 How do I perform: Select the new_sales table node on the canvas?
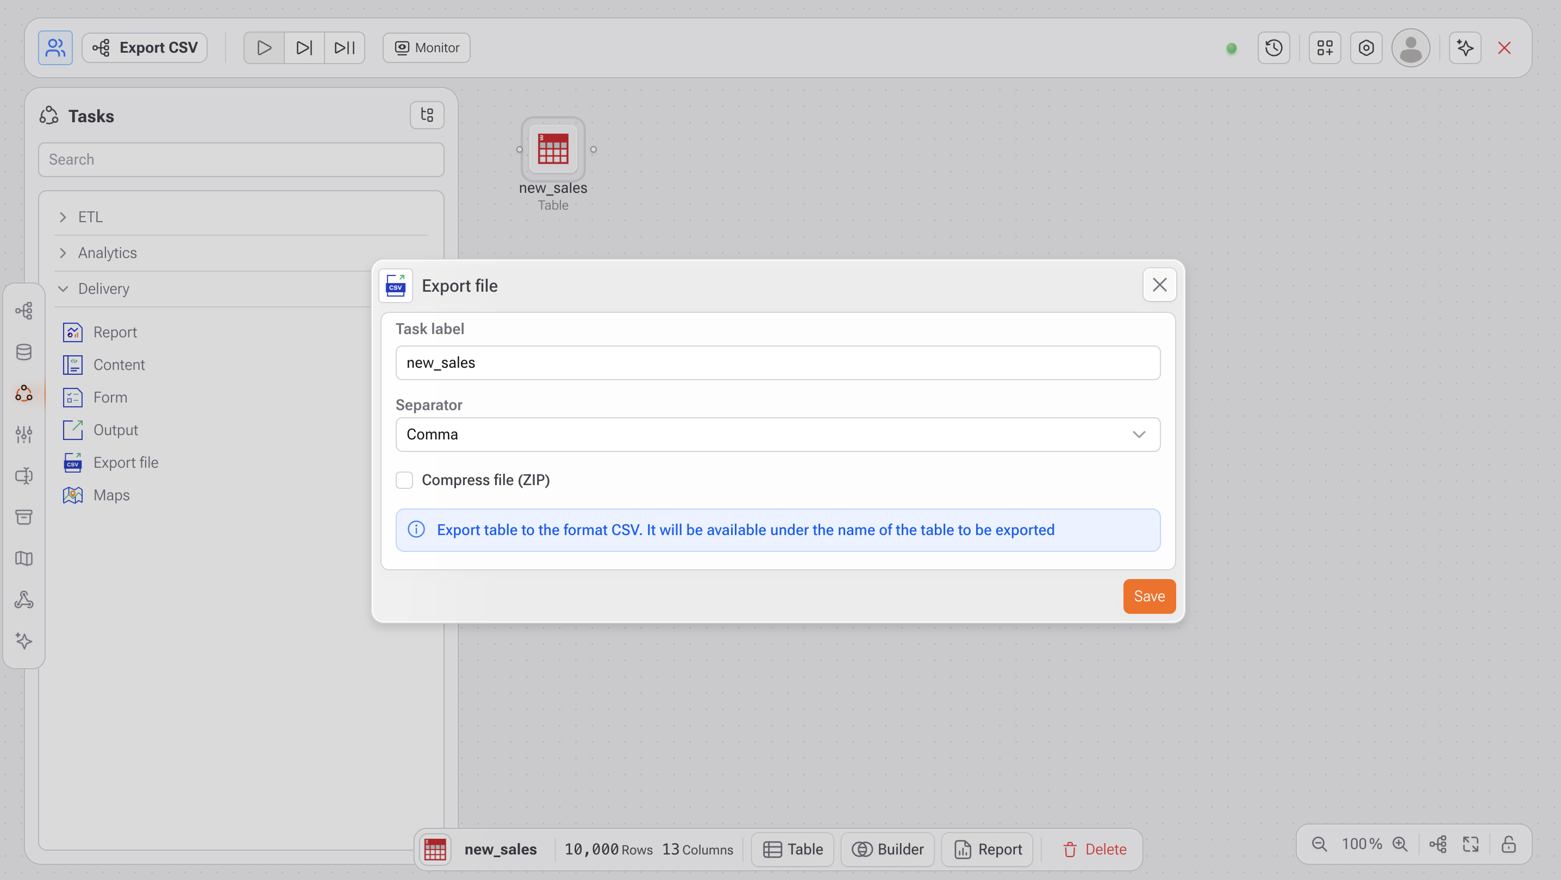tap(553, 149)
